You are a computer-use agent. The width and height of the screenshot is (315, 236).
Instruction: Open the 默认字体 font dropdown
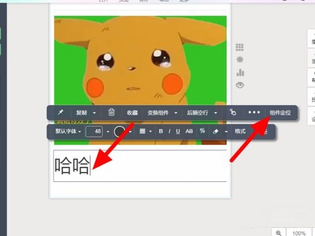click(68, 132)
